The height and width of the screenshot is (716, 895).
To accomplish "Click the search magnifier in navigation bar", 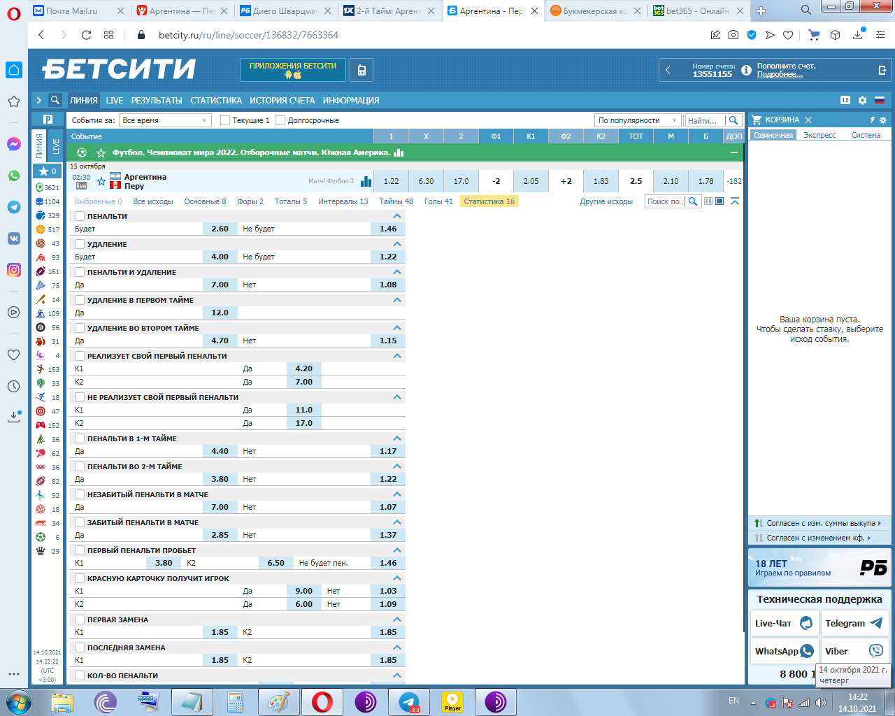I will 55,100.
